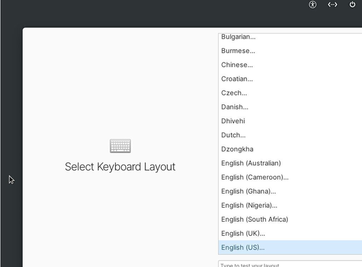Select English (South Africa) layout
Viewport: 362px width, 267px height.
coord(255,219)
